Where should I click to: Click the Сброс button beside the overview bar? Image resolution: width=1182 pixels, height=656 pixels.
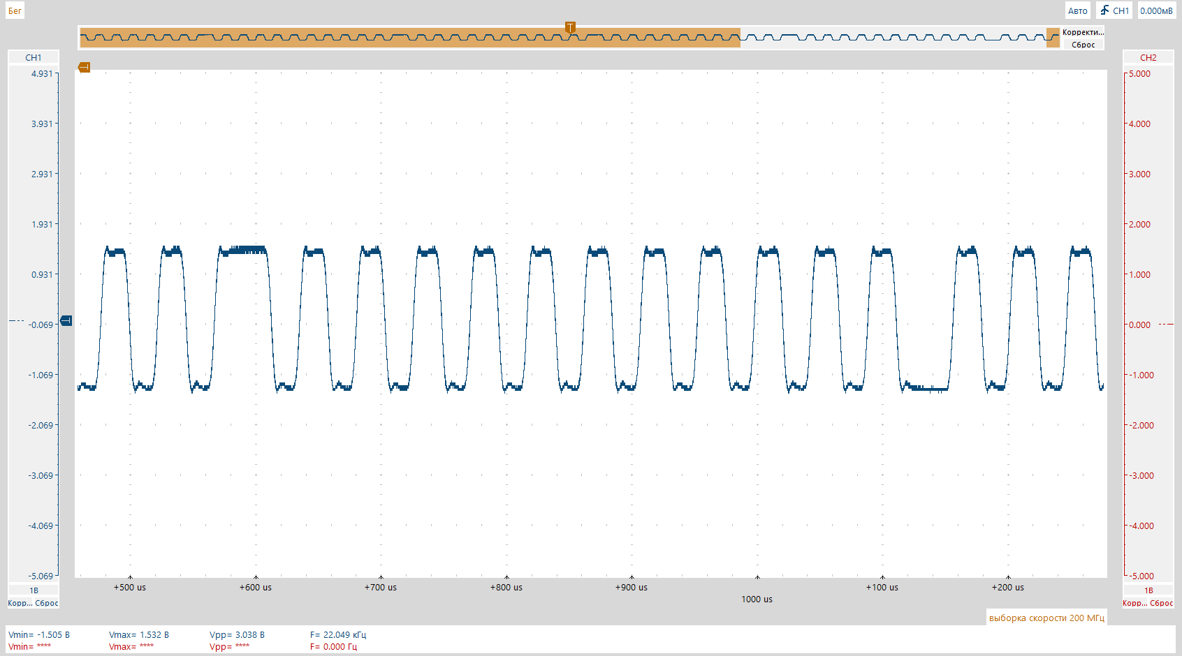(1083, 45)
